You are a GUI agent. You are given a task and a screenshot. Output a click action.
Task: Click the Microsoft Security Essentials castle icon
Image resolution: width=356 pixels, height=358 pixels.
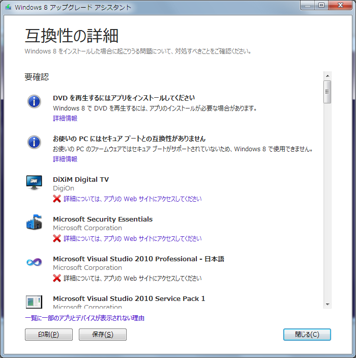tap(34, 222)
